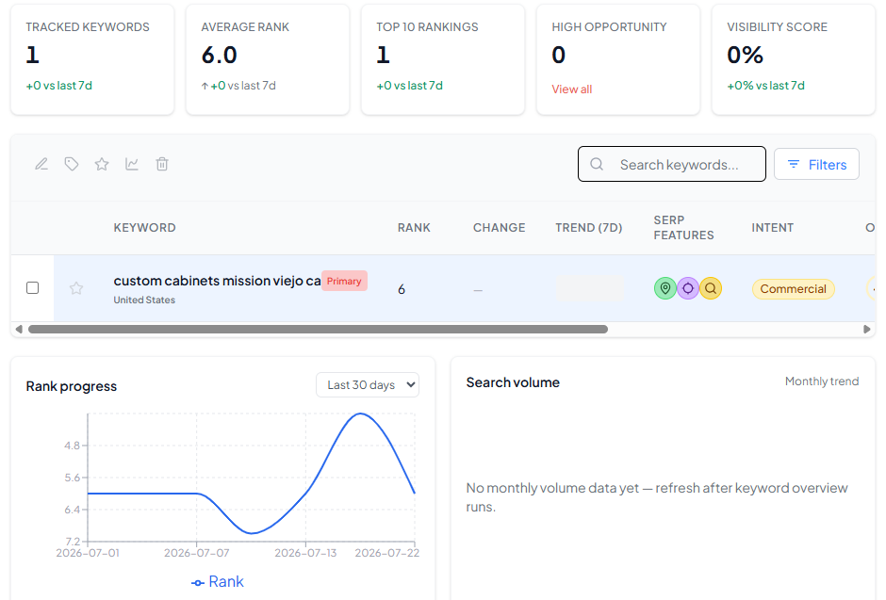The width and height of the screenshot is (886, 600).
Task: Click the horizontal table scrollbar thumb
Action: click(x=319, y=329)
